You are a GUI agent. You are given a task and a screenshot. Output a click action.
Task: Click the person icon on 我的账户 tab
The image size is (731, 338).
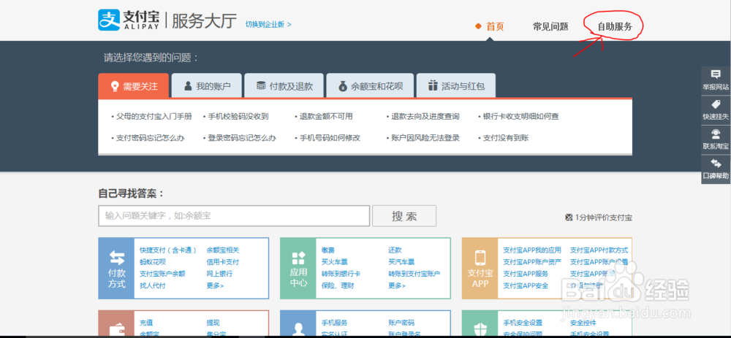coord(188,86)
